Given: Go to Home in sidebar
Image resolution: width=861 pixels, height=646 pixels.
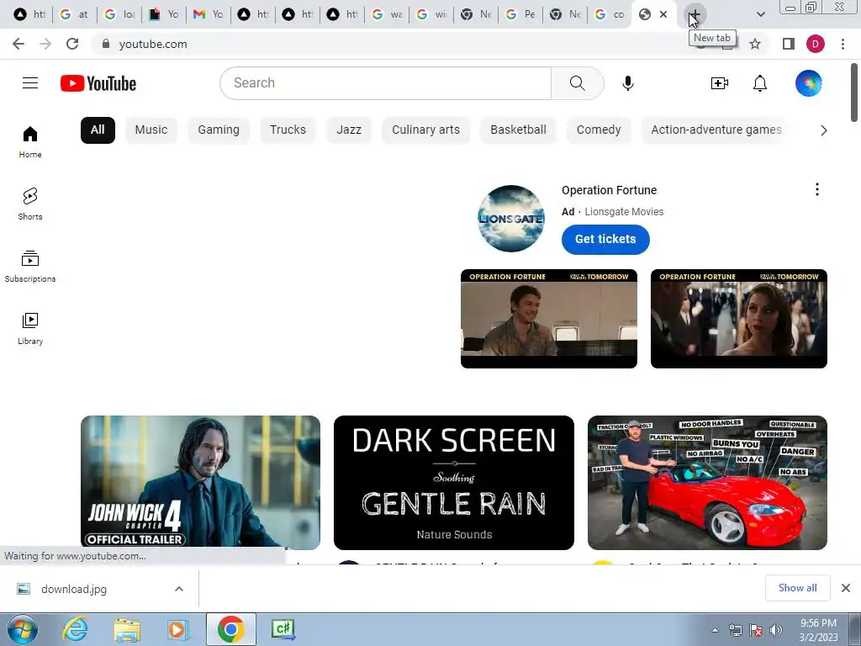Looking at the screenshot, I should (x=30, y=141).
